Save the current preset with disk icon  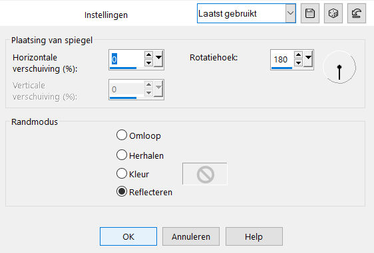(310, 13)
